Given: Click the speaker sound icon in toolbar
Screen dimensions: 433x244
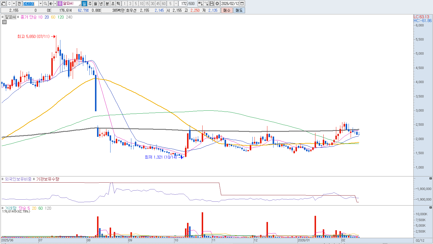Looking at the screenshot, I should pos(51,4).
